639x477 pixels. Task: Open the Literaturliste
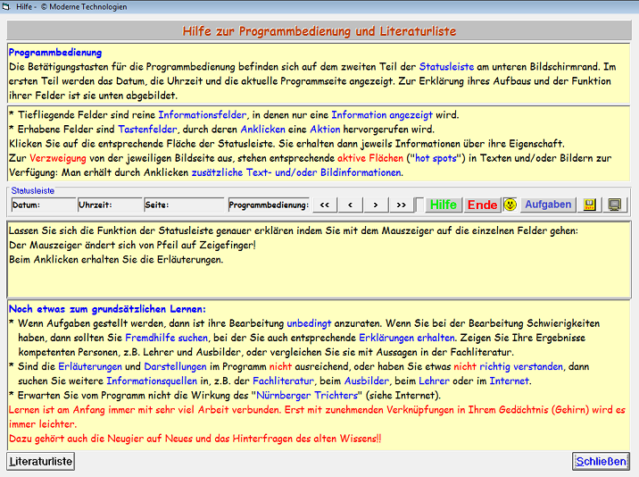pos(41,461)
